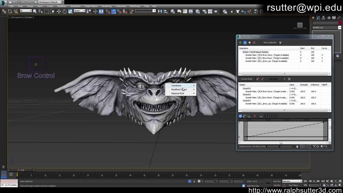The image size is (343, 193).
Task: Click Add Reaction Master green plus icon
Action: click(x=240, y=42)
